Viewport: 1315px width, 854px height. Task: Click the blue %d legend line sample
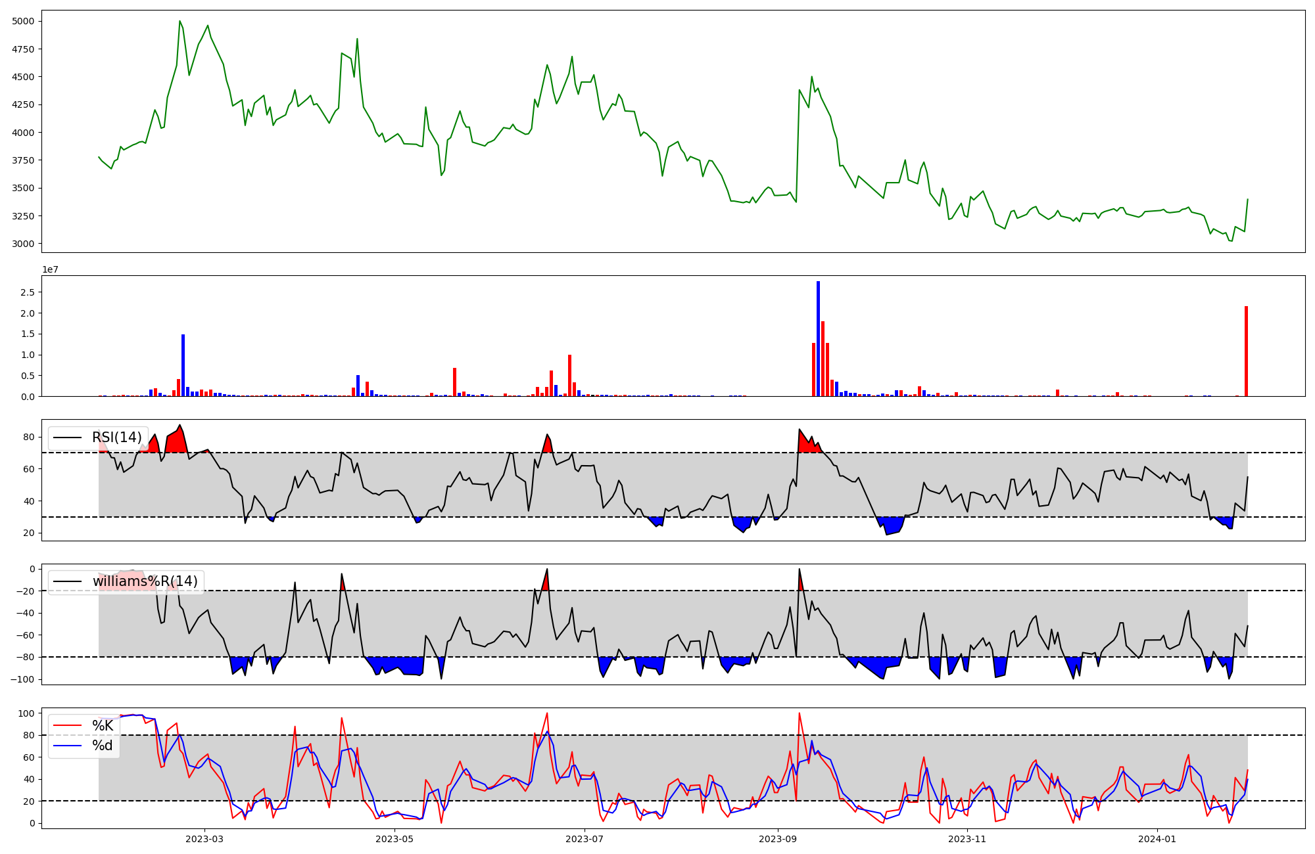pos(67,746)
